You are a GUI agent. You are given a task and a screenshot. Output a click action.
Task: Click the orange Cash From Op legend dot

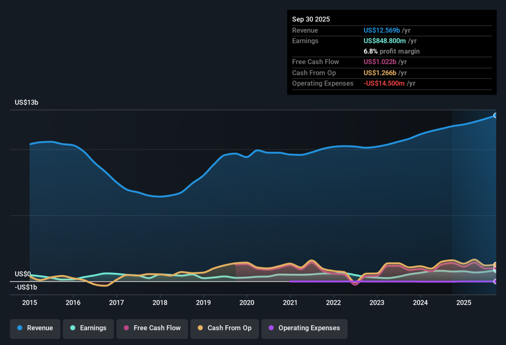coord(200,328)
